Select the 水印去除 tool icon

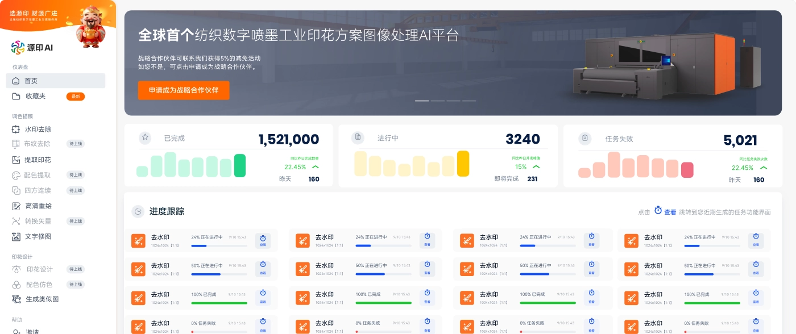click(16, 130)
